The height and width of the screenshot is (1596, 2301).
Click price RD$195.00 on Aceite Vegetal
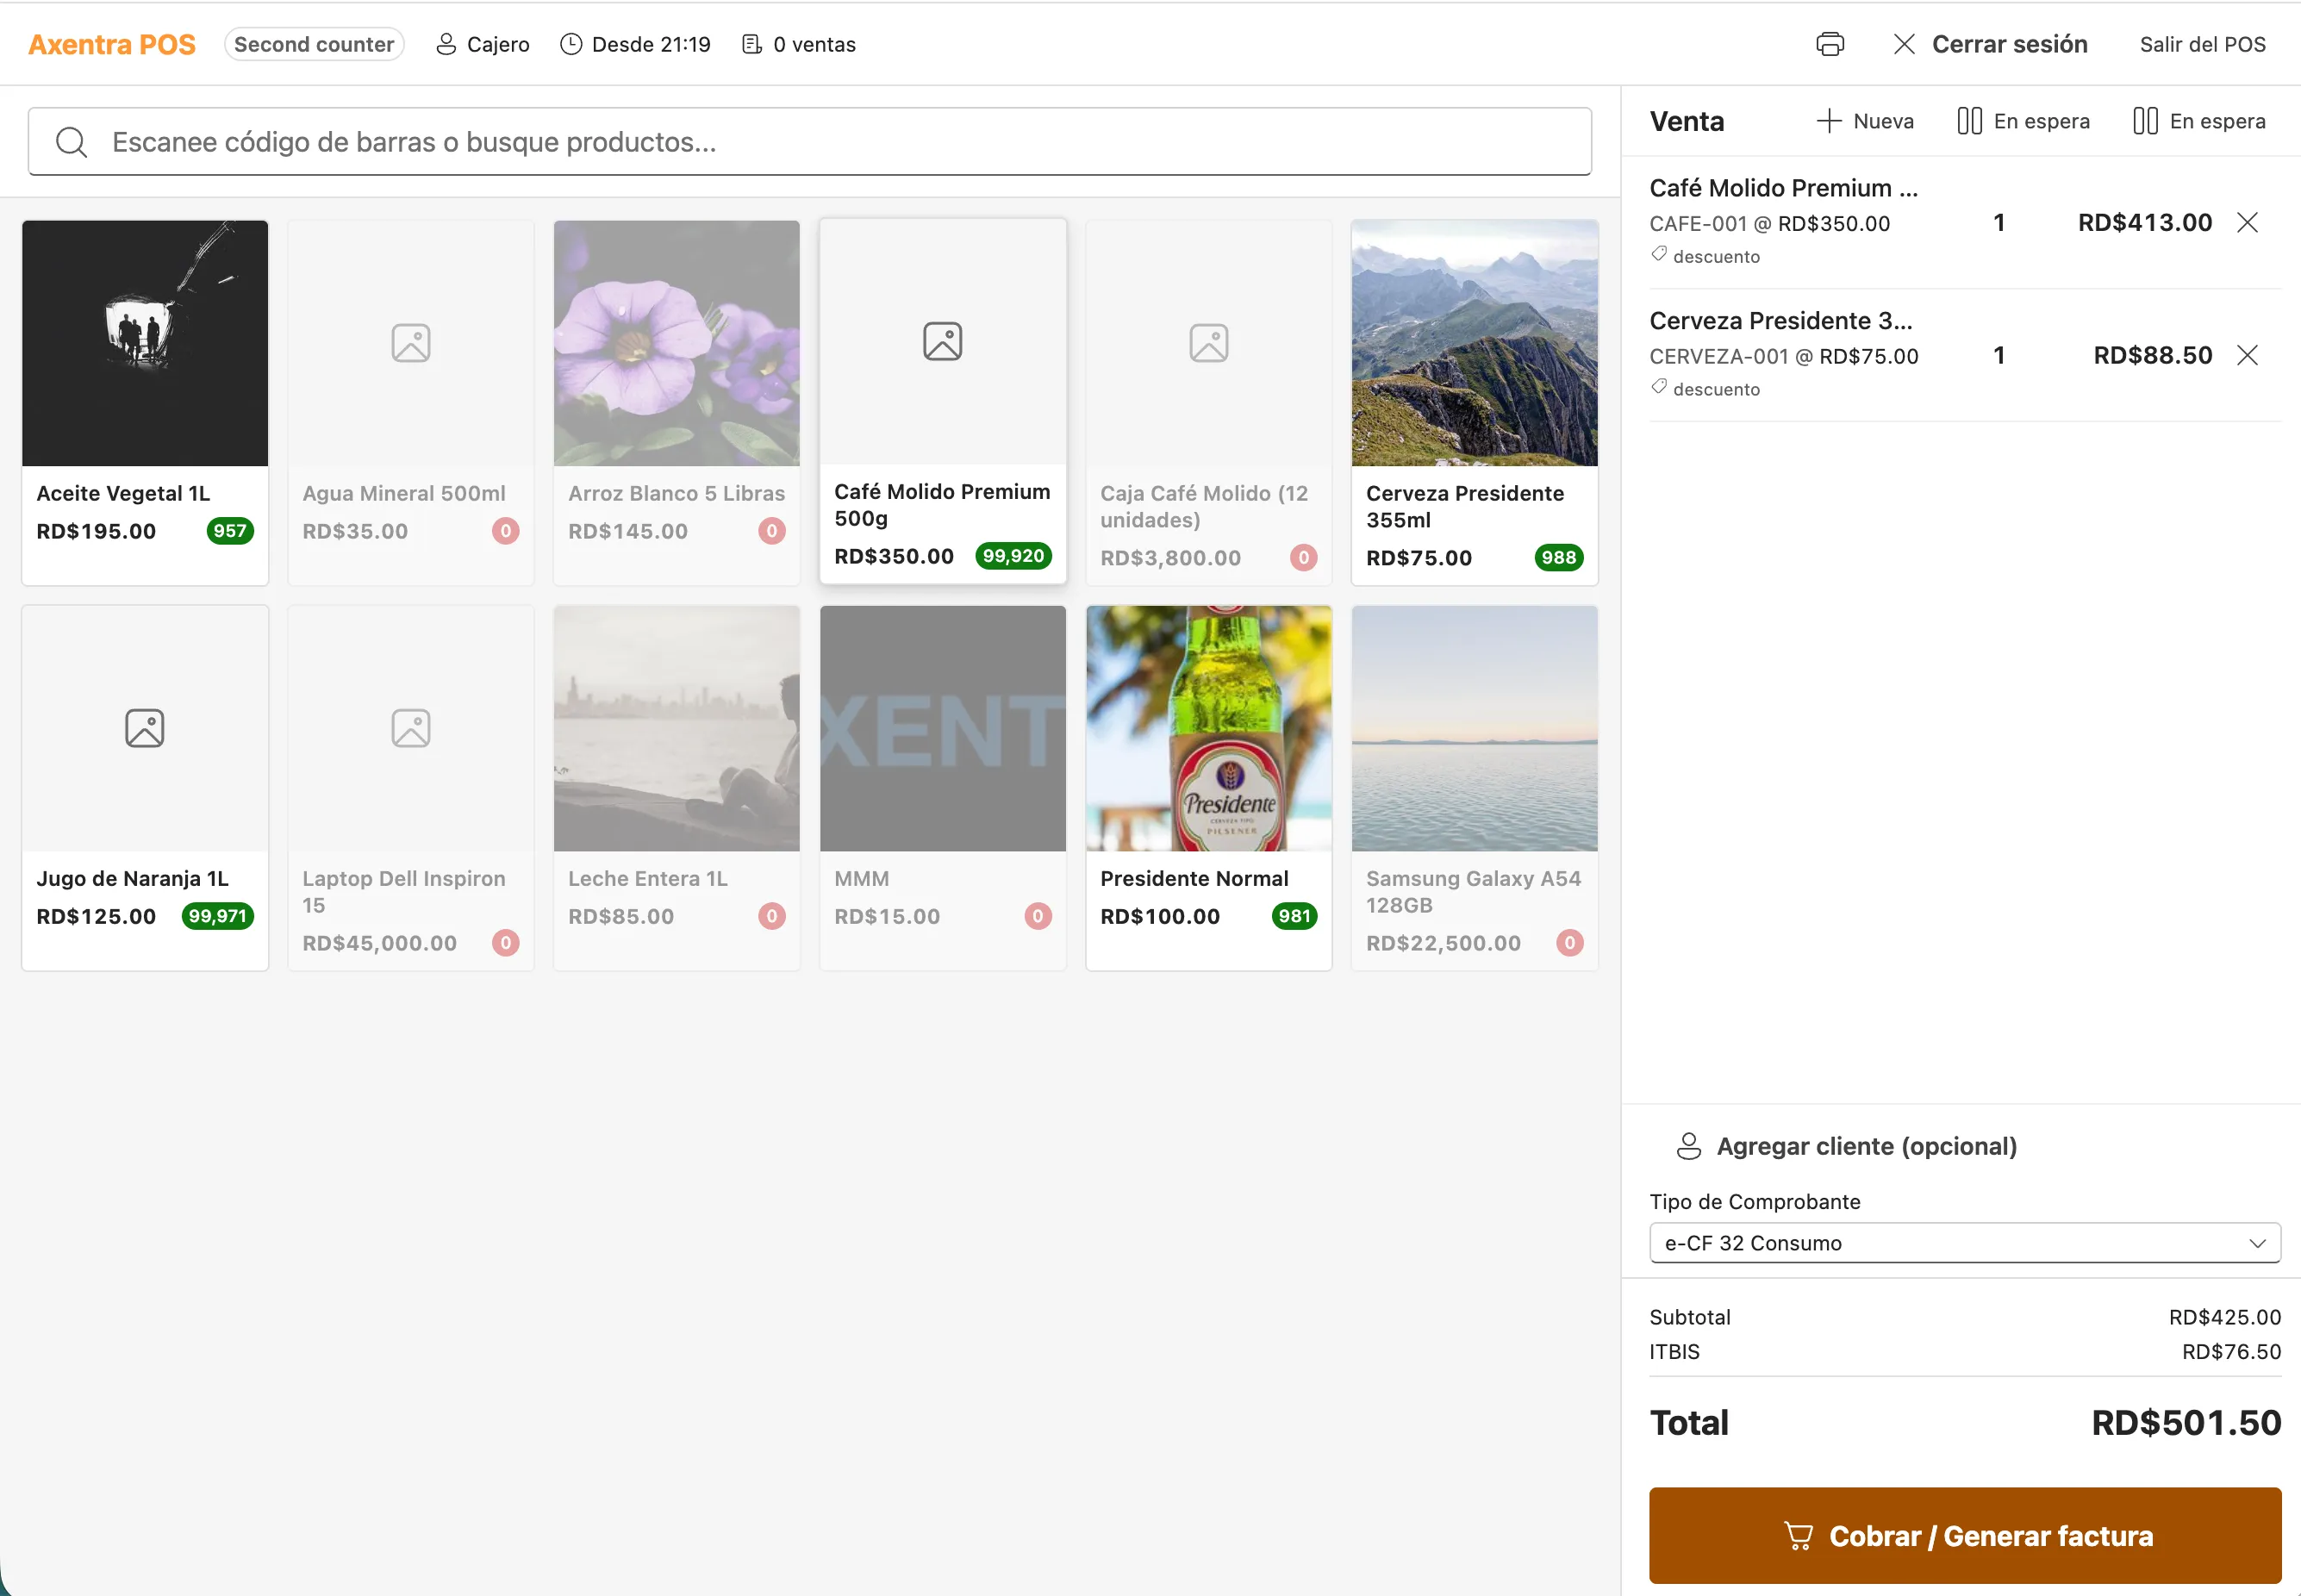pos(96,531)
